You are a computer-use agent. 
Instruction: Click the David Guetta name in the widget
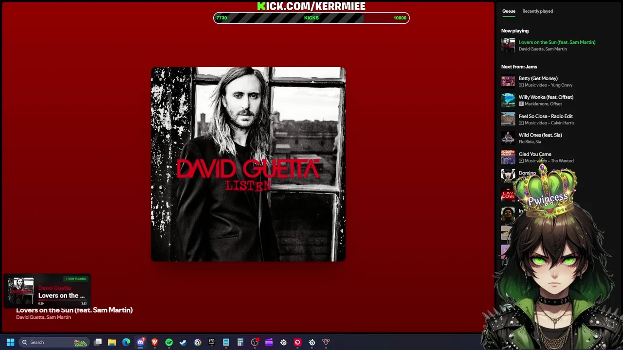[55, 288]
